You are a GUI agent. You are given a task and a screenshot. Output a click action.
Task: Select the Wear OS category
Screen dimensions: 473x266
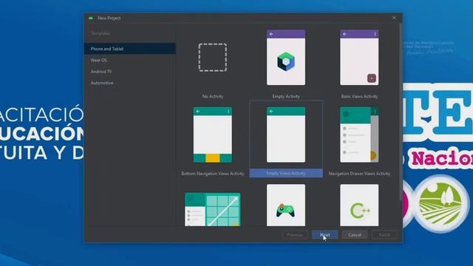[98, 61]
